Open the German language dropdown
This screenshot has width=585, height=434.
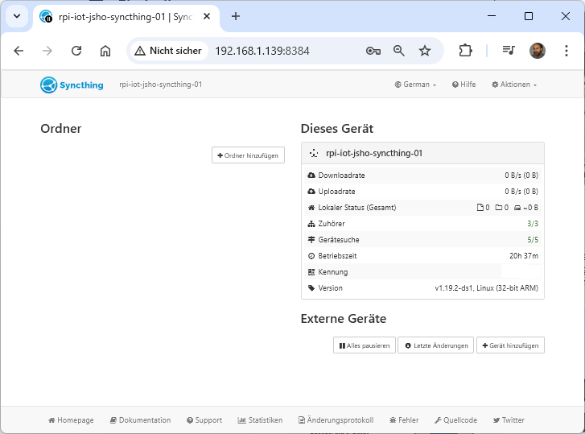click(x=415, y=85)
